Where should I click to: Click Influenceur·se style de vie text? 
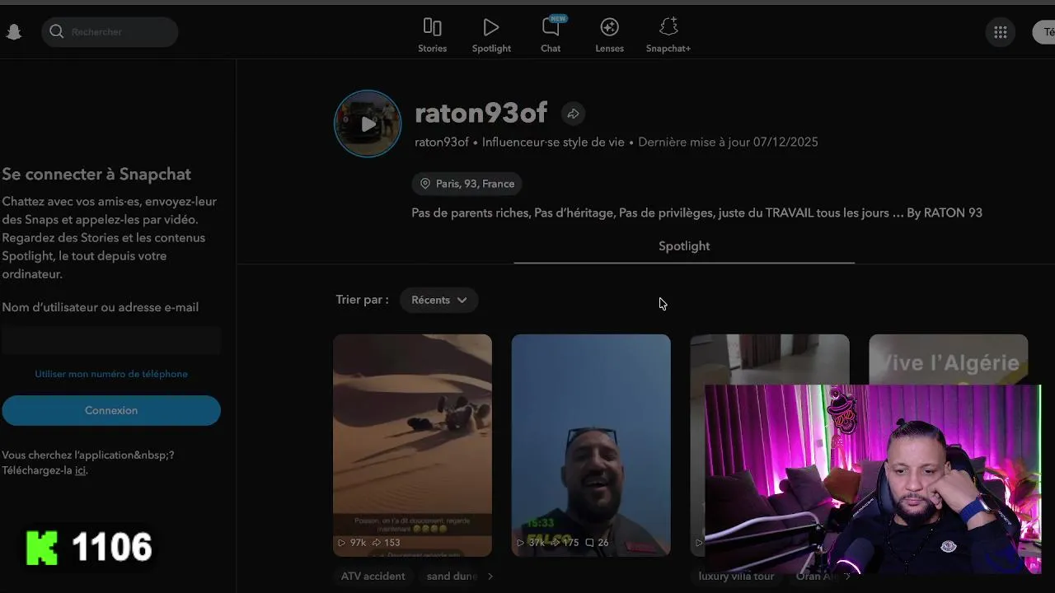553,142
